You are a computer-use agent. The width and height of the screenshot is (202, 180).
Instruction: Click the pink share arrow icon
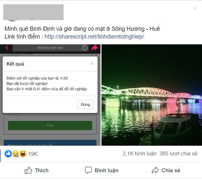95,48
